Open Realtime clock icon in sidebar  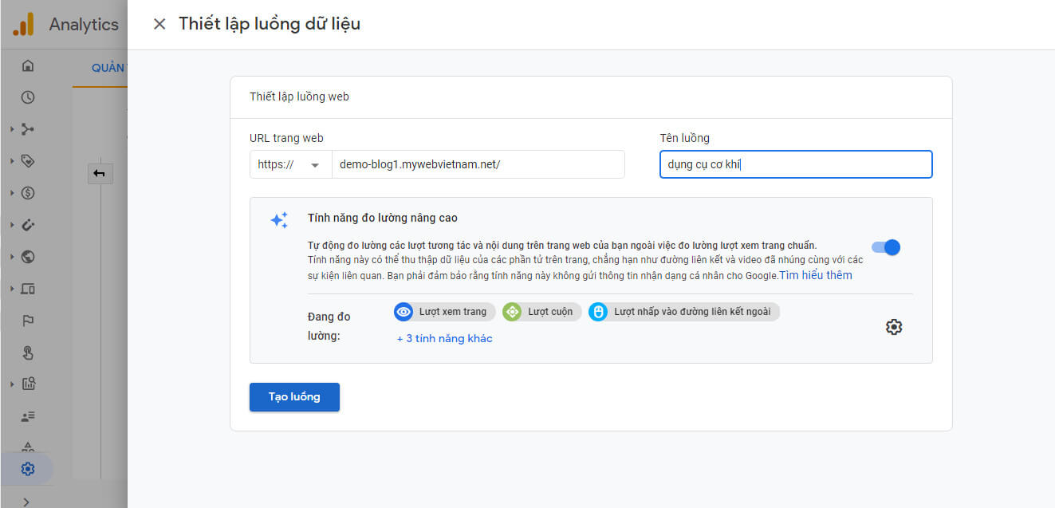point(28,97)
